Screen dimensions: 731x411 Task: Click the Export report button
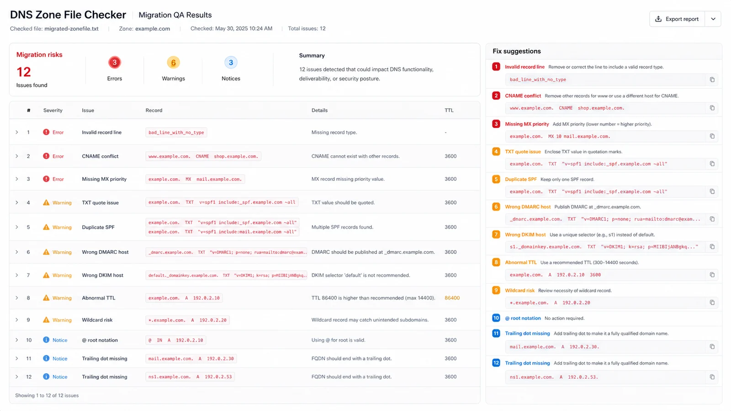(678, 19)
